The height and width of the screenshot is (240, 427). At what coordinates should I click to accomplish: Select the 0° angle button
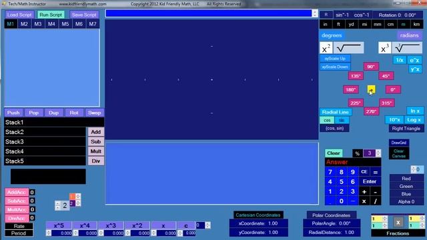(x=393, y=89)
